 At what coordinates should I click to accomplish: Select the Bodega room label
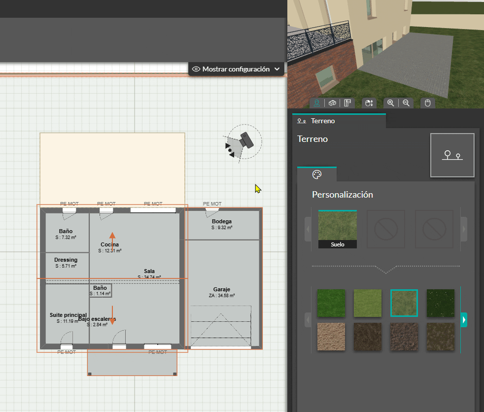[x=222, y=222]
